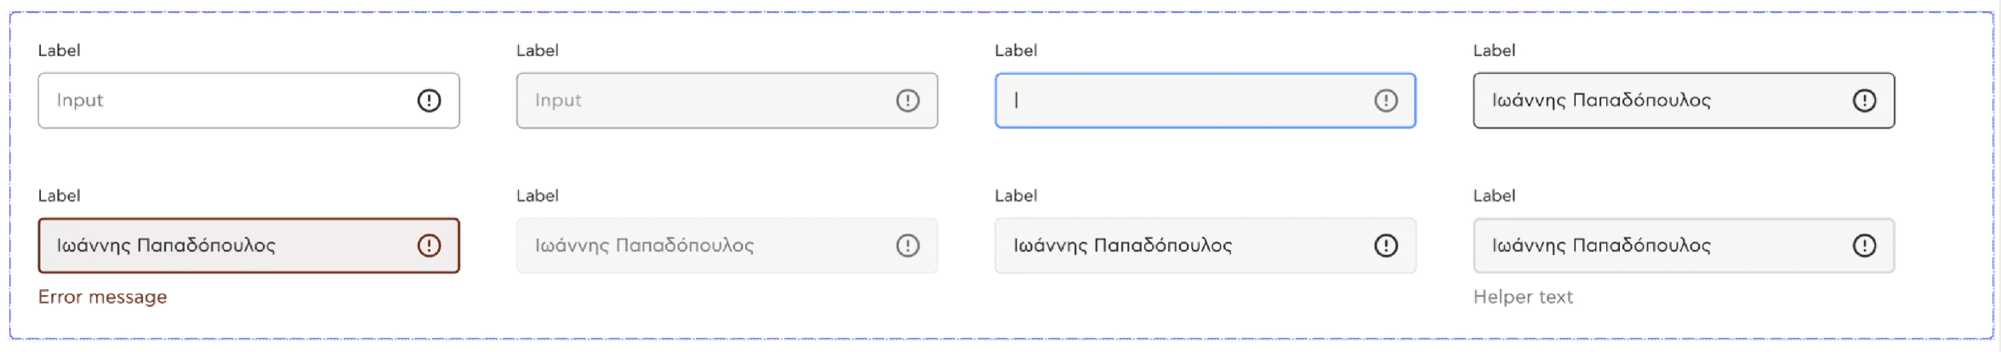Click info icon in first empty Input field

click(x=429, y=100)
